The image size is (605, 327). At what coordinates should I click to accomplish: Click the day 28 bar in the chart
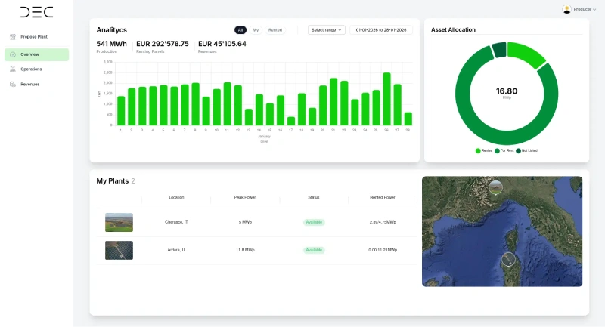(x=408, y=119)
